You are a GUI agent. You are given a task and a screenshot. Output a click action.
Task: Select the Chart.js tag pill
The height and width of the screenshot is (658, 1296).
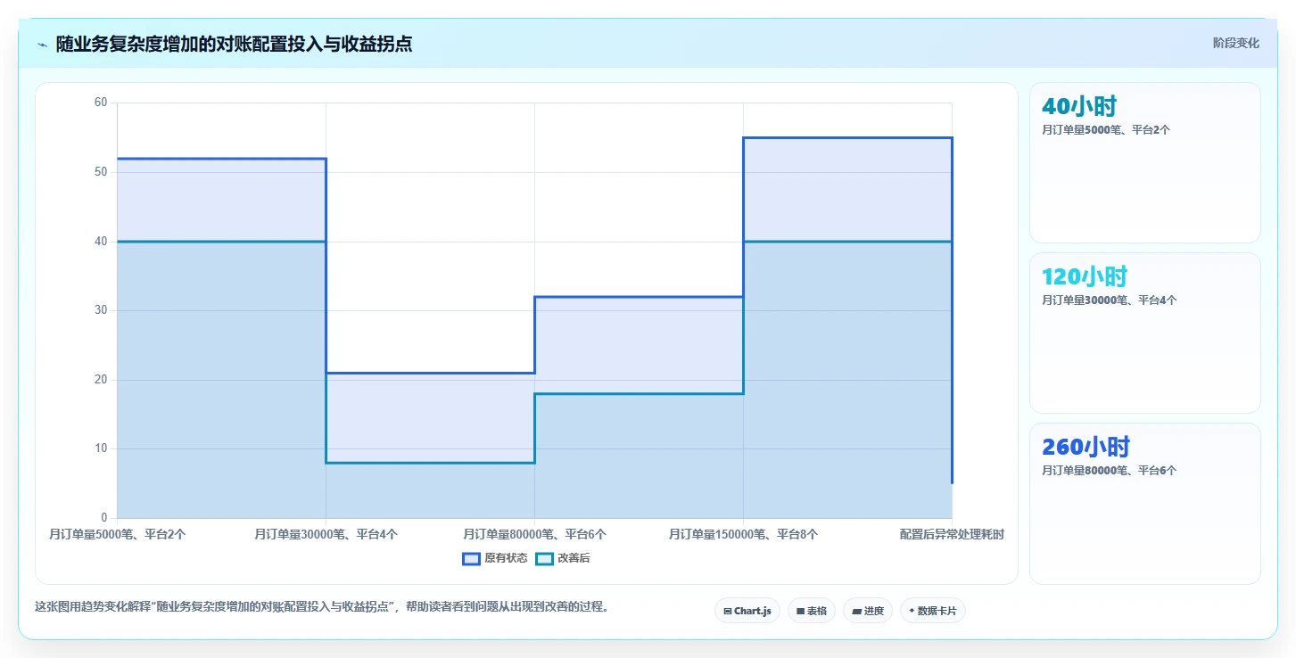pos(747,611)
